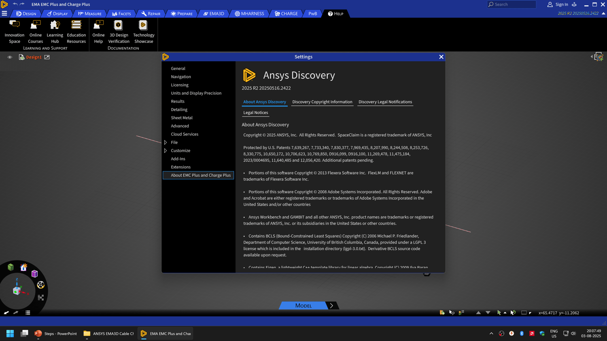Click the add scene capture icon
The width and height of the screenshot is (607, 341).
click(599, 57)
